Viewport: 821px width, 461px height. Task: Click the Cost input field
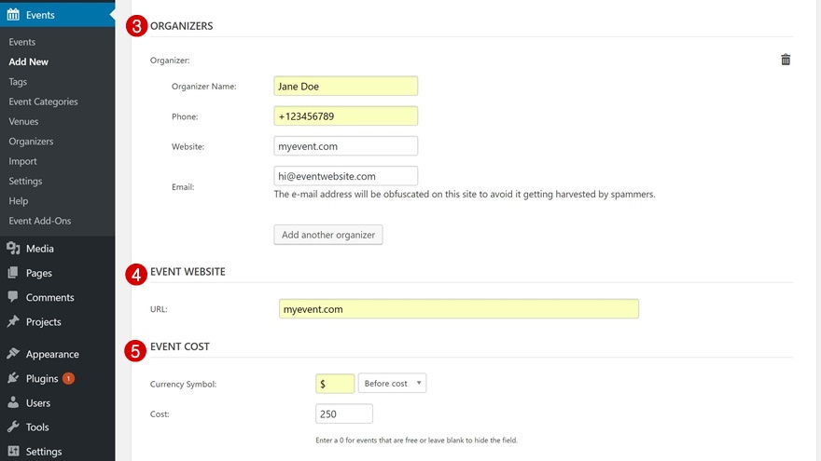point(344,414)
